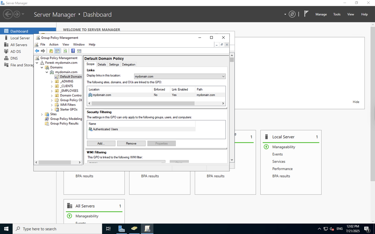375x234 pixels.
Task: Collapse the Domains tree node
Action: pyautogui.click(x=42, y=67)
